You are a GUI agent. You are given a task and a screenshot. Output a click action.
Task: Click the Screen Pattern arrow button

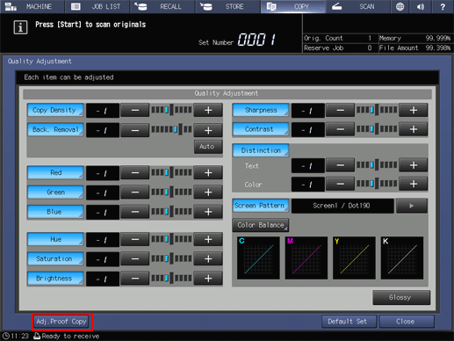click(x=411, y=206)
